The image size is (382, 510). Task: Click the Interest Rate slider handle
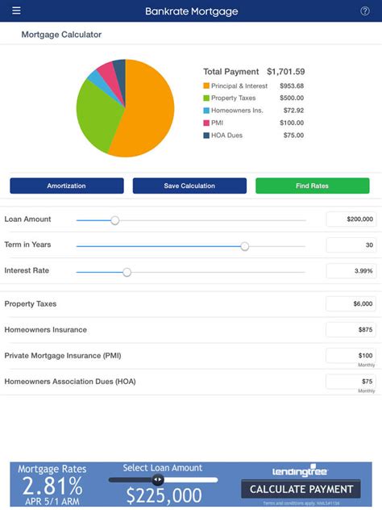(127, 272)
